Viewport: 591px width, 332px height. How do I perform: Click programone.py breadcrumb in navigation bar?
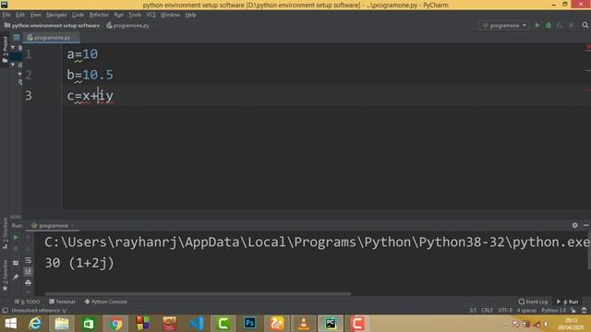(x=127, y=26)
